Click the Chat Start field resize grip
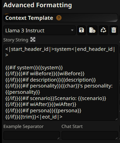Screen dimensions: 120x143 [x=117, y=138]
